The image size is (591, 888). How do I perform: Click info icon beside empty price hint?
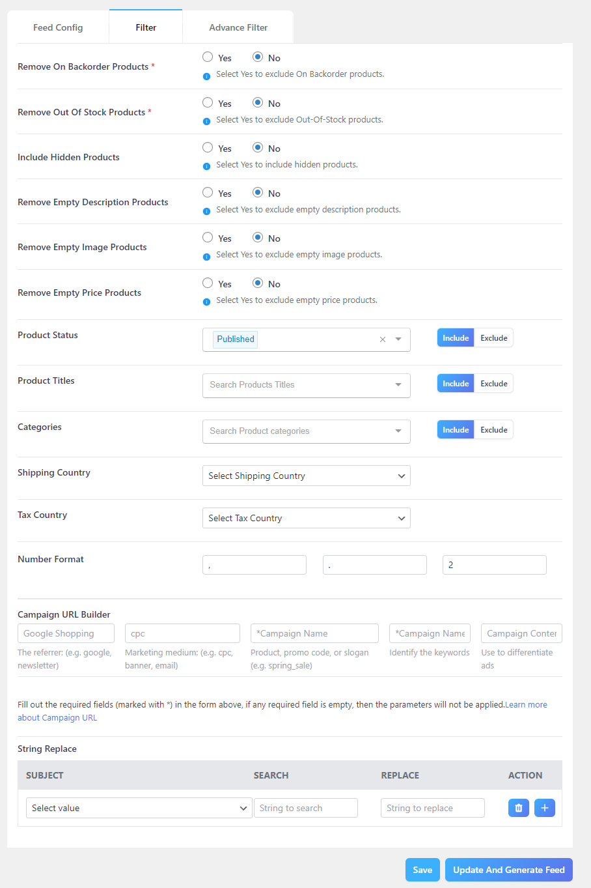pyautogui.click(x=206, y=301)
